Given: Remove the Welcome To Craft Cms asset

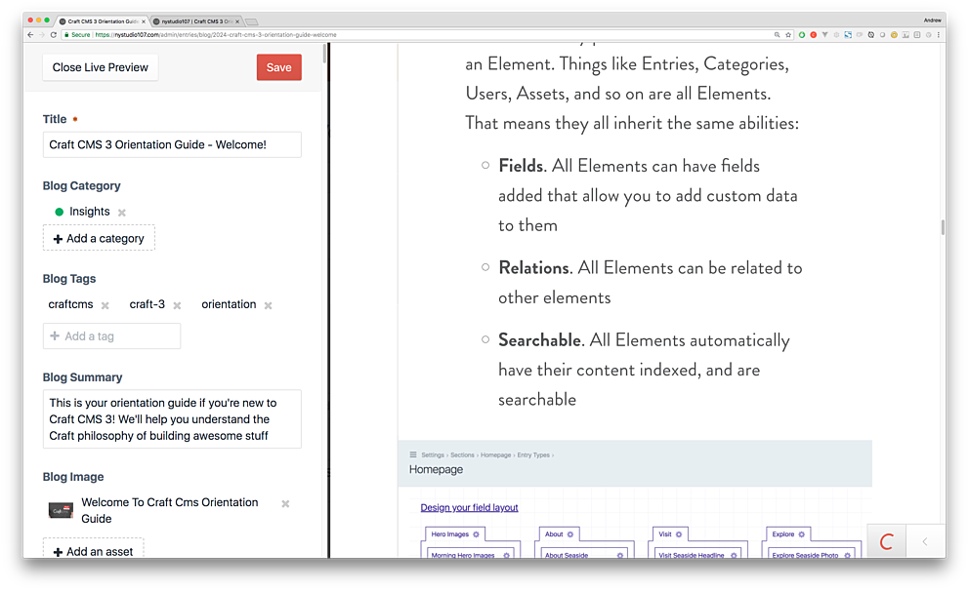Looking at the screenshot, I should pos(285,504).
